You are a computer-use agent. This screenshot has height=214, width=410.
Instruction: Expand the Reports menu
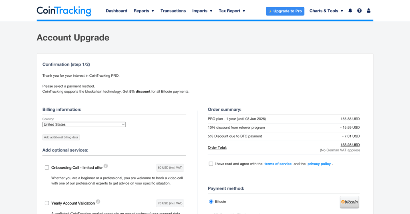(144, 11)
